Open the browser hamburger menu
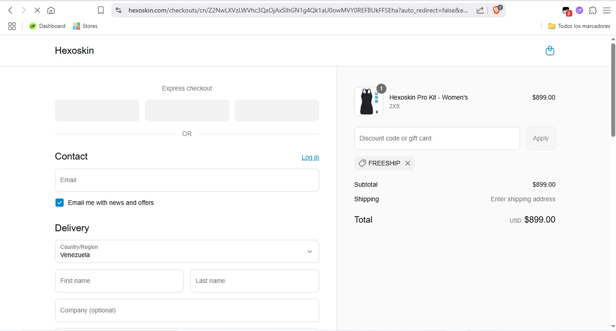The height and width of the screenshot is (331, 616). click(x=606, y=10)
